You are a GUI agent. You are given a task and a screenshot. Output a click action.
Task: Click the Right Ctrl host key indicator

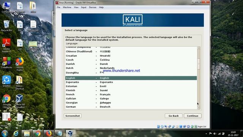click(202, 127)
